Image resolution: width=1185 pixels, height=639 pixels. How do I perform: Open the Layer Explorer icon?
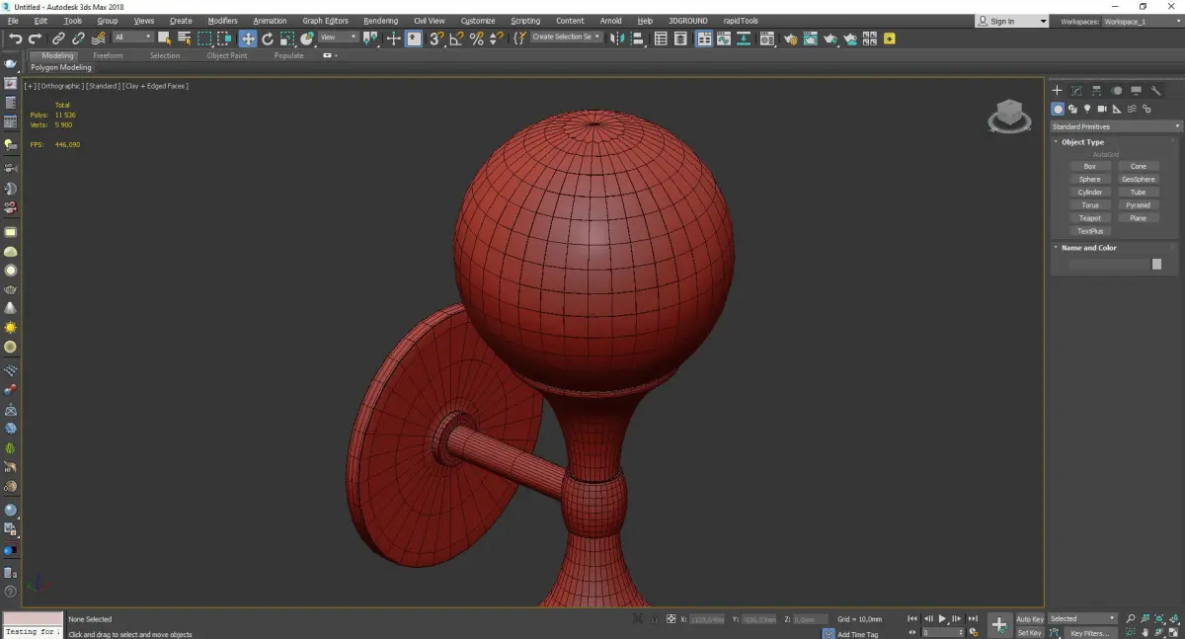point(681,39)
